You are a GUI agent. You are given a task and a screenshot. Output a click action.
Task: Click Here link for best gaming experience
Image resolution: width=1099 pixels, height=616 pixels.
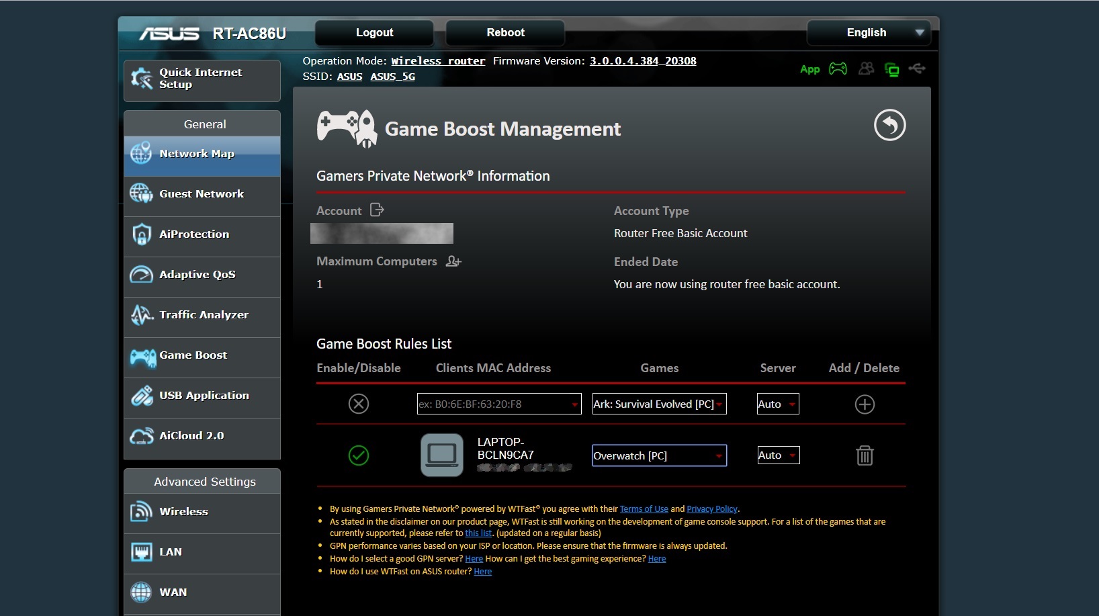[x=657, y=559]
